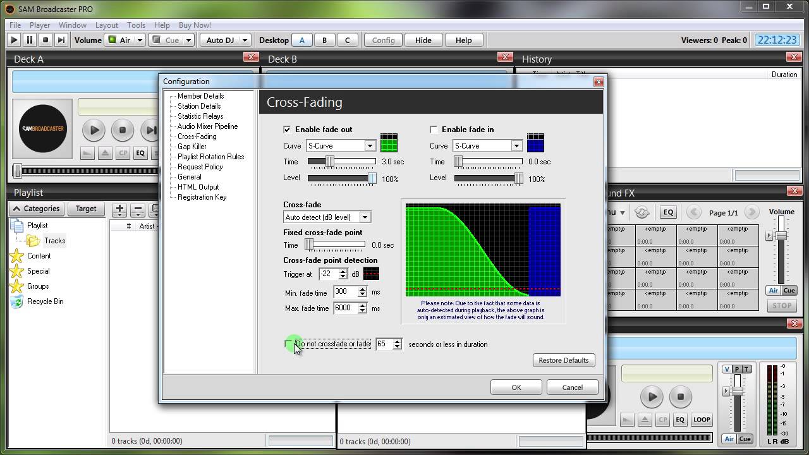Click the fade out Time slider
Image resolution: width=809 pixels, height=455 pixels.
[x=342, y=162]
